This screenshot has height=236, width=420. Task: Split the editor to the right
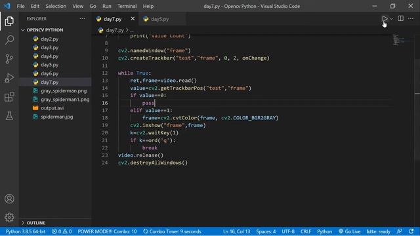400,18
